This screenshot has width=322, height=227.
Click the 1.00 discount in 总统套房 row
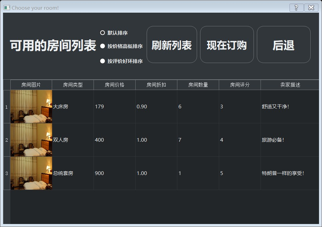(156, 173)
